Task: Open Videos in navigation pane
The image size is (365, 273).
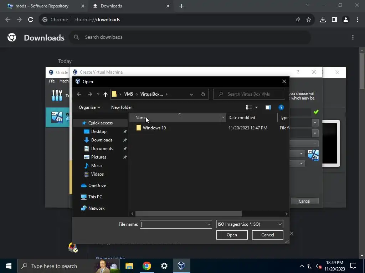Action: [x=97, y=174]
